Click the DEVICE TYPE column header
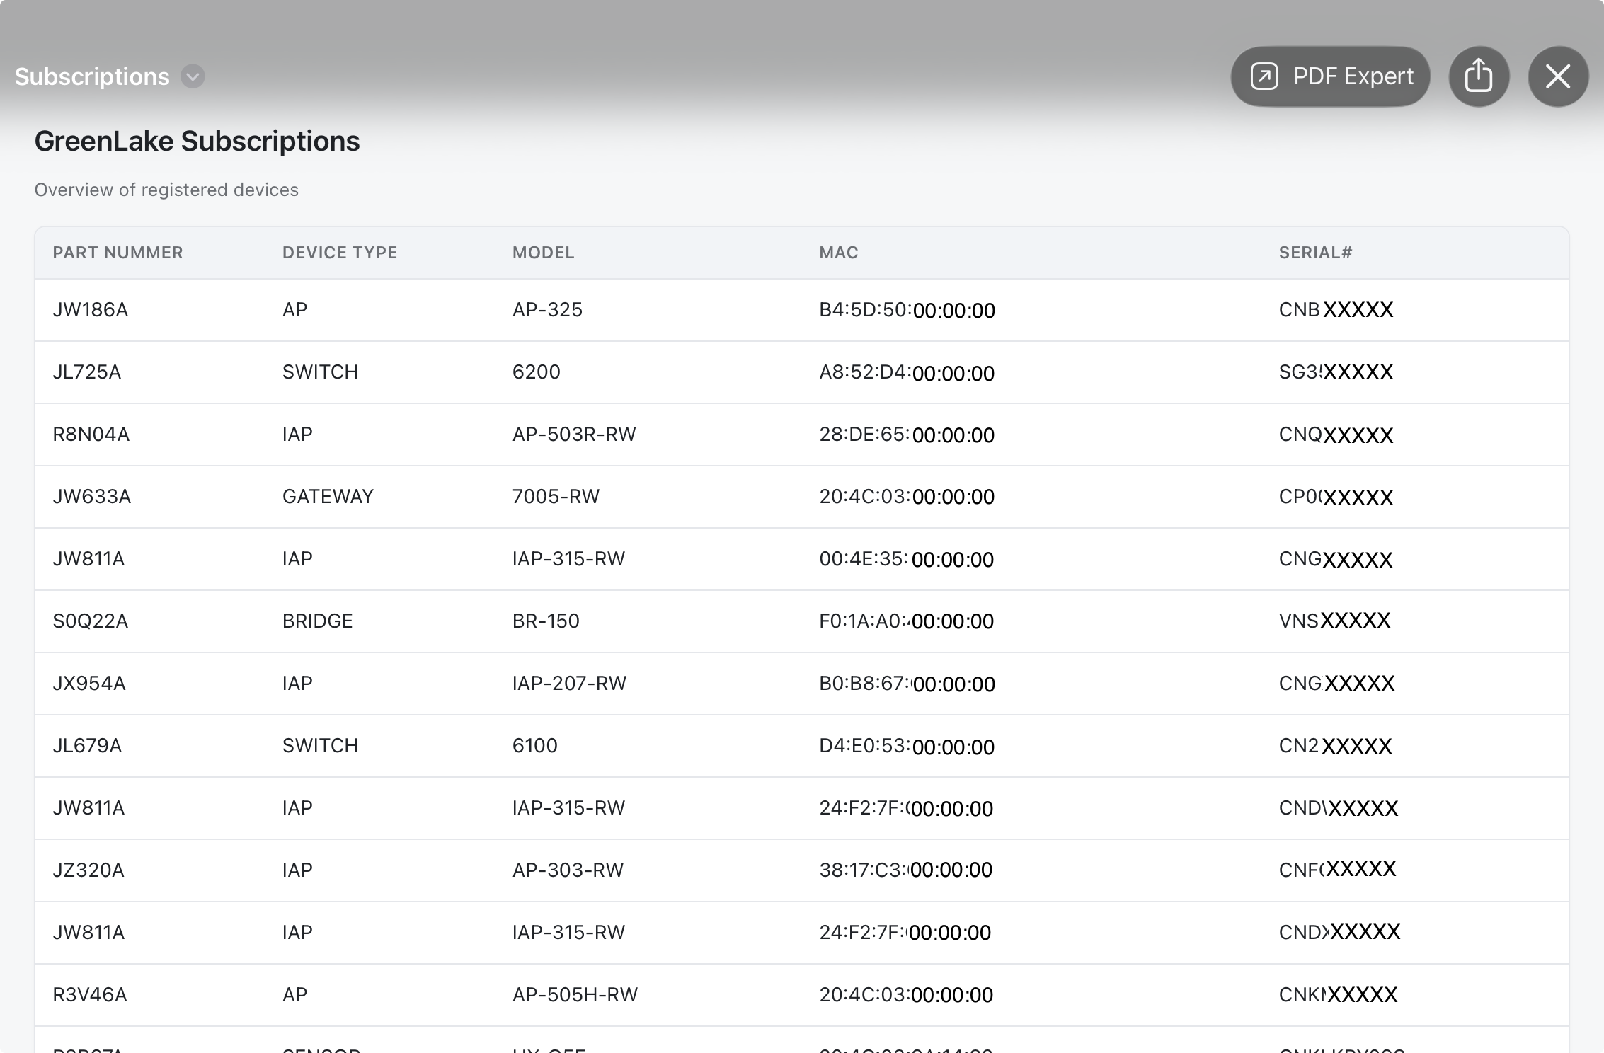1604x1053 pixels. [340, 253]
